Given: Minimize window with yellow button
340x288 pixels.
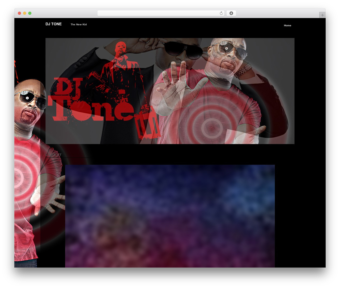Looking at the screenshot, I should pos(24,13).
